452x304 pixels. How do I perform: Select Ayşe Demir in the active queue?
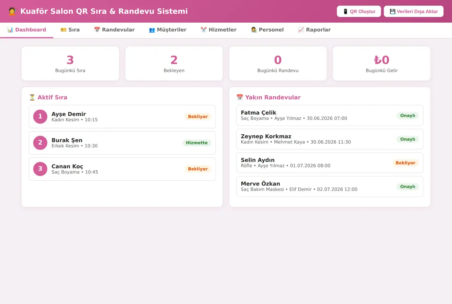tap(122, 117)
